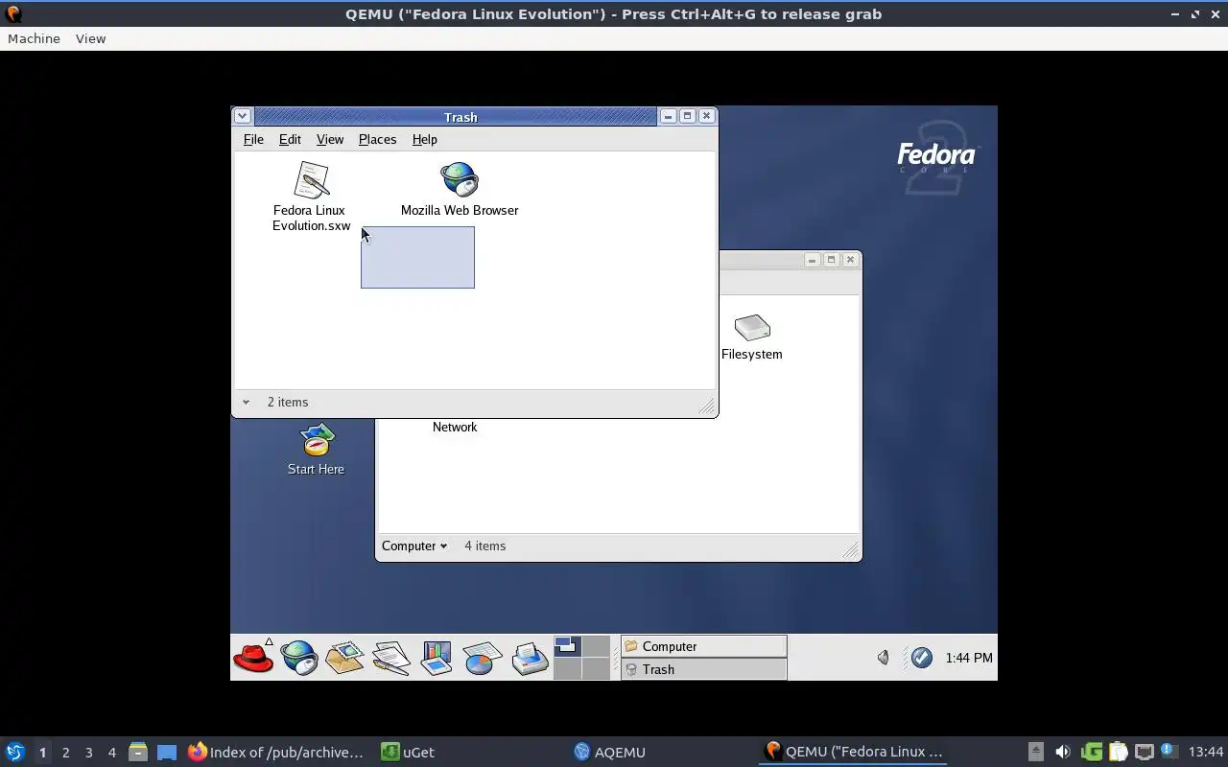Open the printer manager panel icon
Screen dimensions: 1228x767
coord(529,658)
